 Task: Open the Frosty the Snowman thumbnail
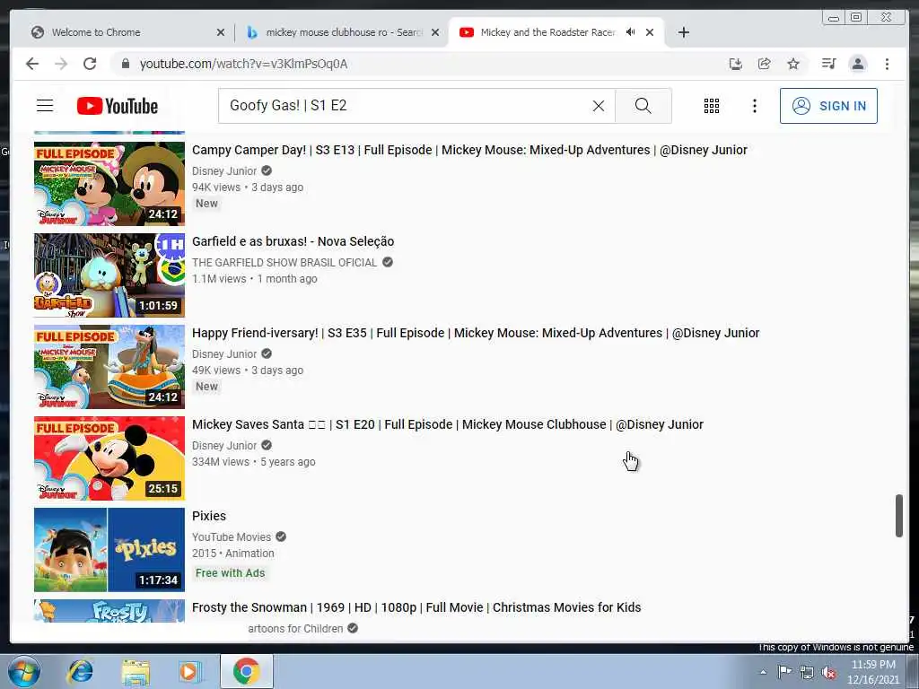click(109, 610)
